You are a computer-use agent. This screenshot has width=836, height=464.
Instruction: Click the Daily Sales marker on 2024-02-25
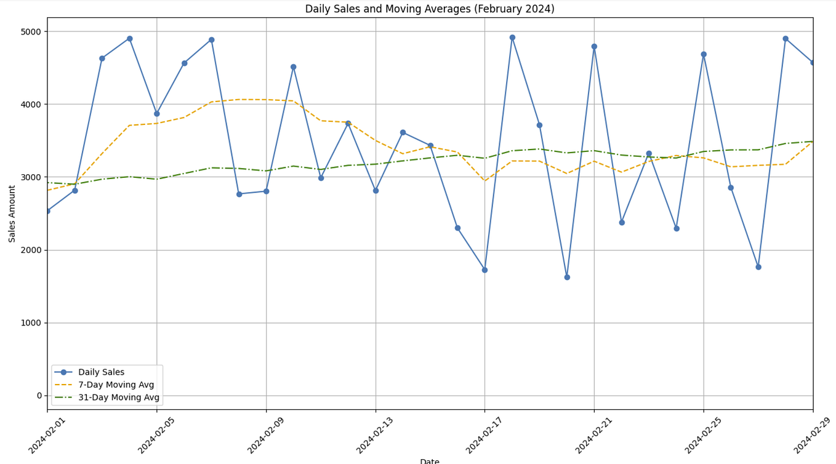[704, 54]
